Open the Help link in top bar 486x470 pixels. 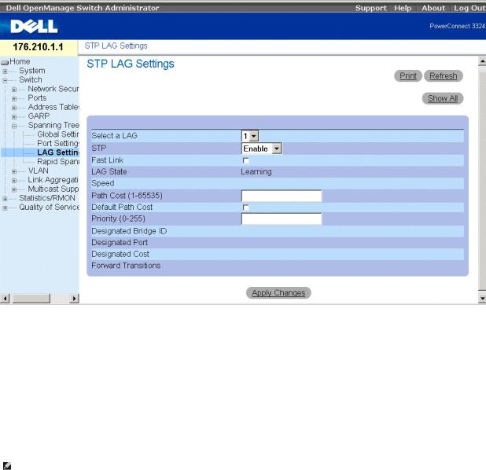click(x=403, y=8)
